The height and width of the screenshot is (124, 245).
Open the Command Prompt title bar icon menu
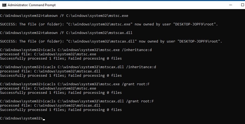coord(4,5)
